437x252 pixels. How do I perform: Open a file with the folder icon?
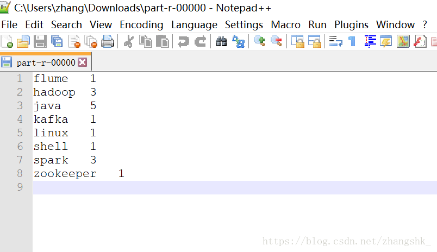[x=23, y=41]
